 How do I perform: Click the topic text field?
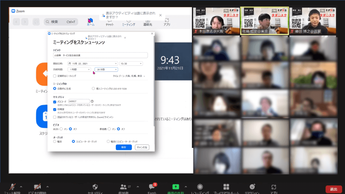coord(100,55)
